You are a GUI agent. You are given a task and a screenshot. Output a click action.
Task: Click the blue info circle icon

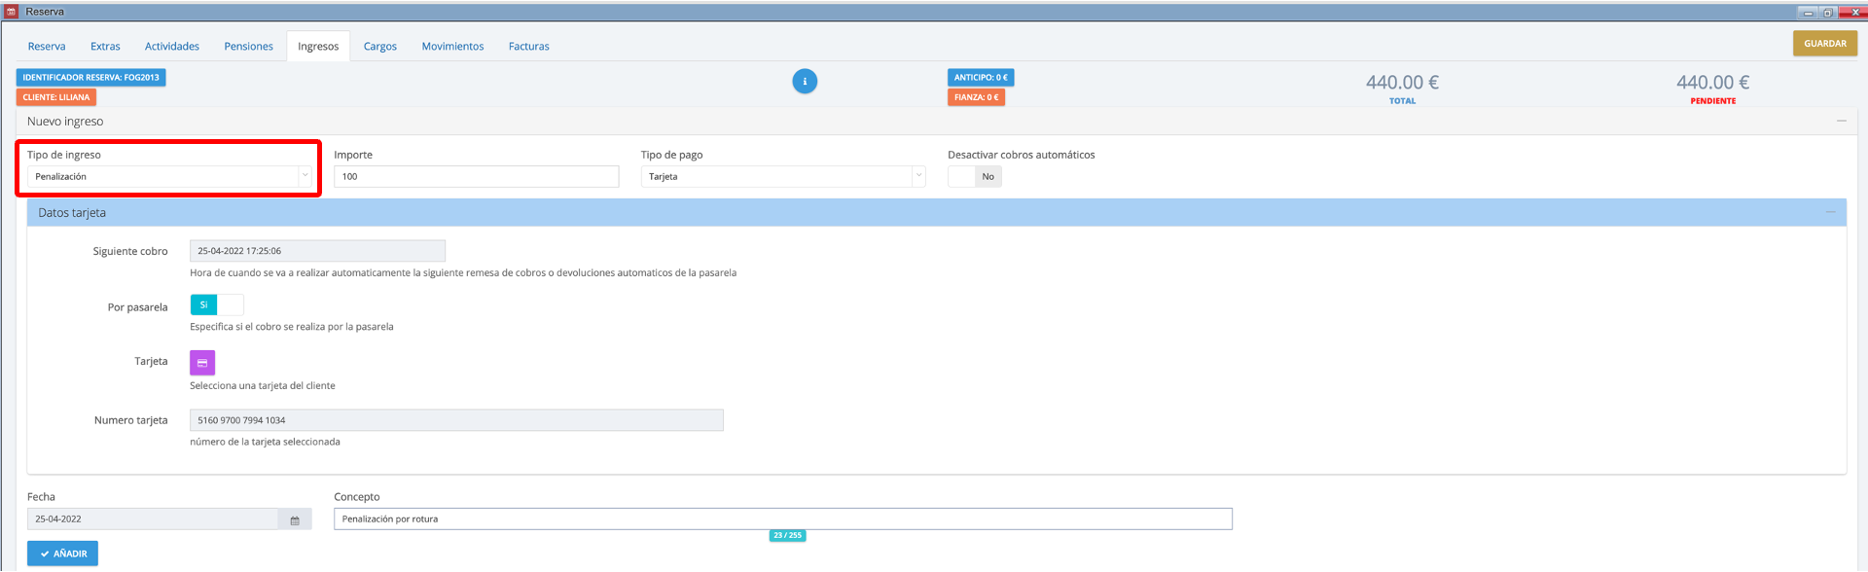click(805, 82)
